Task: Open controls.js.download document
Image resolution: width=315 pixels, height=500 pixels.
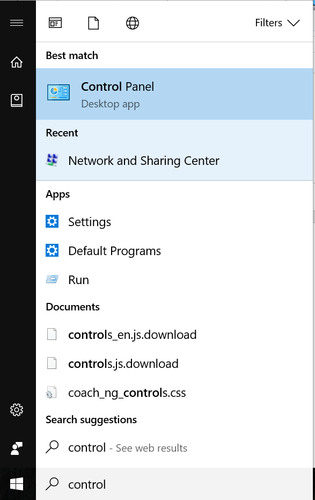Action: (x=174, y=364)
